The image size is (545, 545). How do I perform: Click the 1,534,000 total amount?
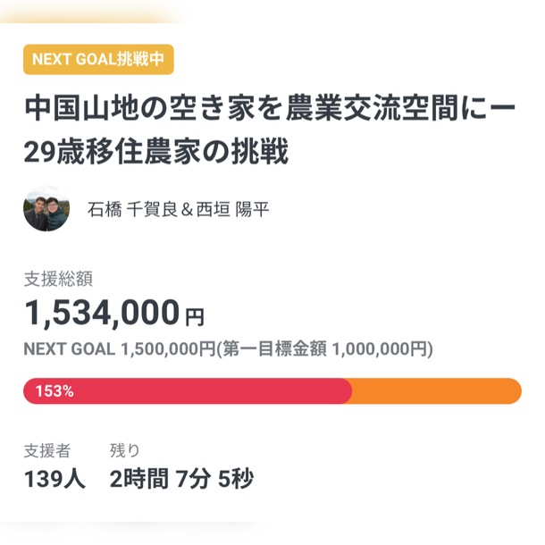102,314
